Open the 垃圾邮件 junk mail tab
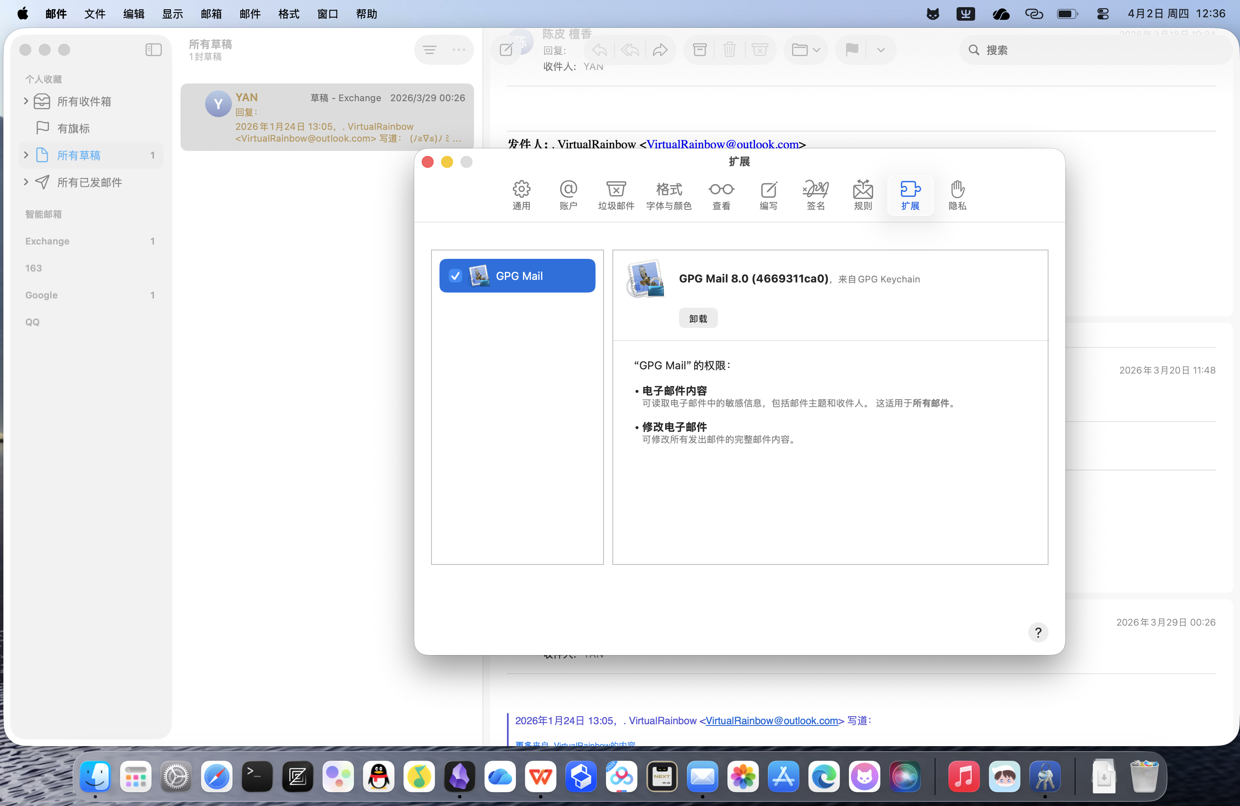The height and width of the screenshot is (806, 1240). pos(616,195)
